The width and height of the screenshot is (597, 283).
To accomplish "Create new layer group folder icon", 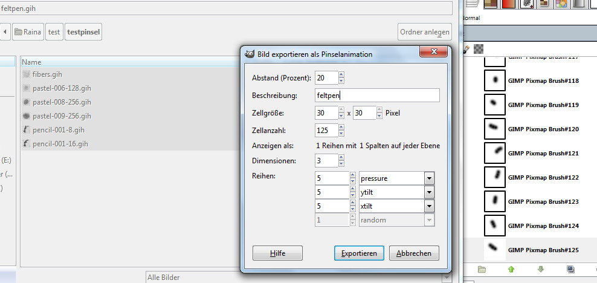I will click(x=482, y=269).
